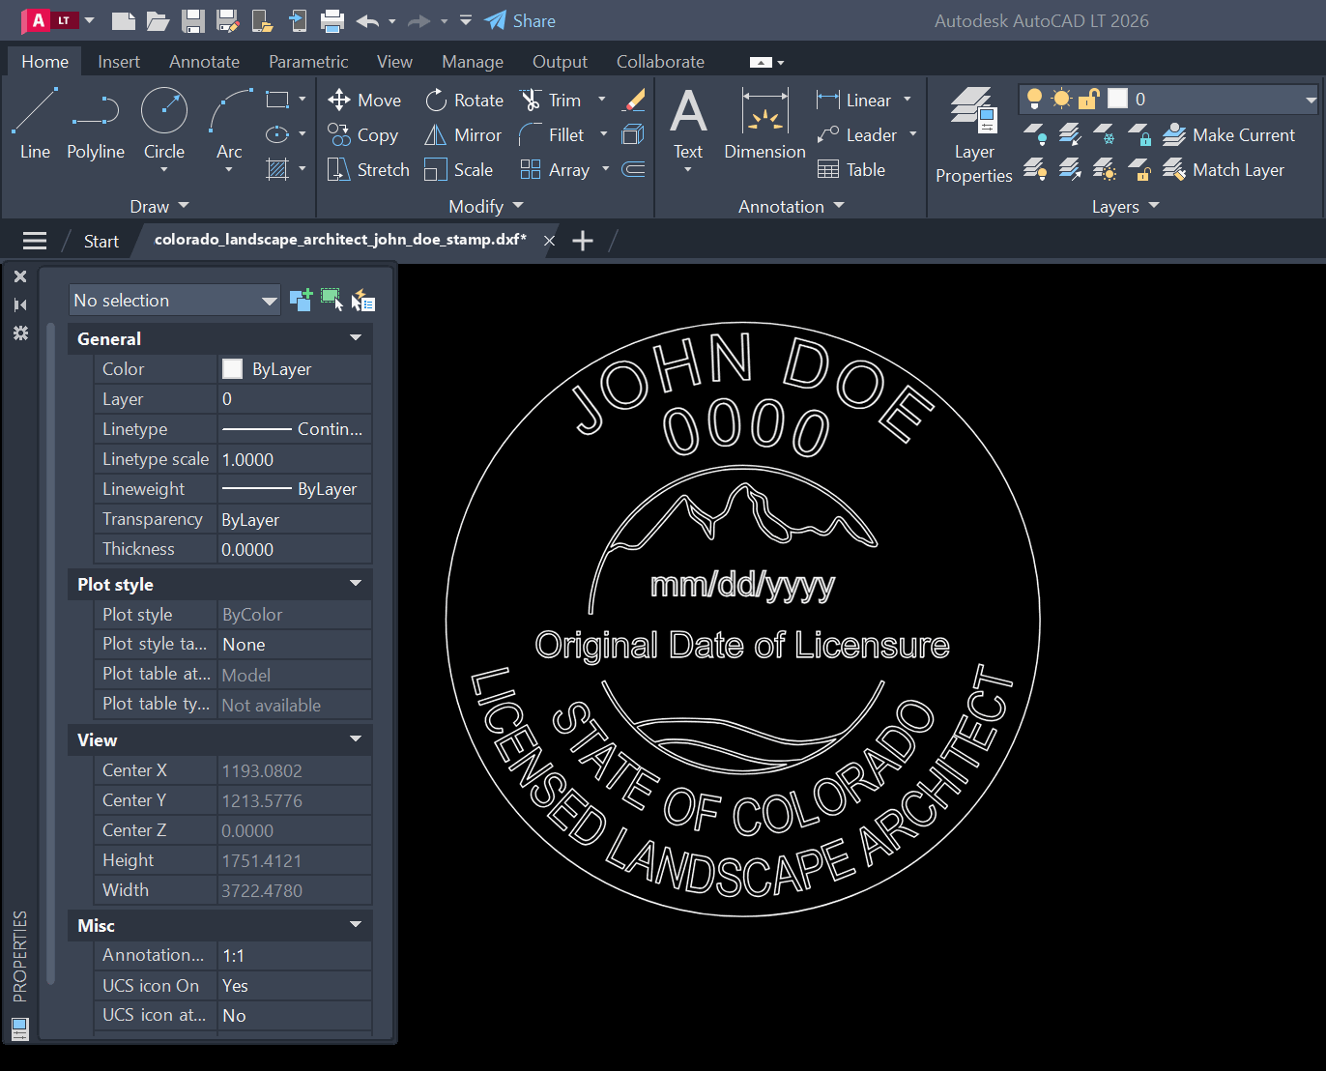Click the Share button

[x=520, y=20]
